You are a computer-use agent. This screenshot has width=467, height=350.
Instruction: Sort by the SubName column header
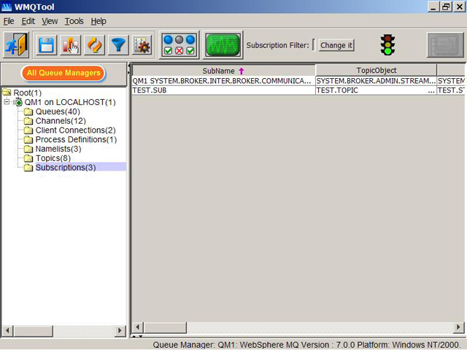click(x=223, y=71)
